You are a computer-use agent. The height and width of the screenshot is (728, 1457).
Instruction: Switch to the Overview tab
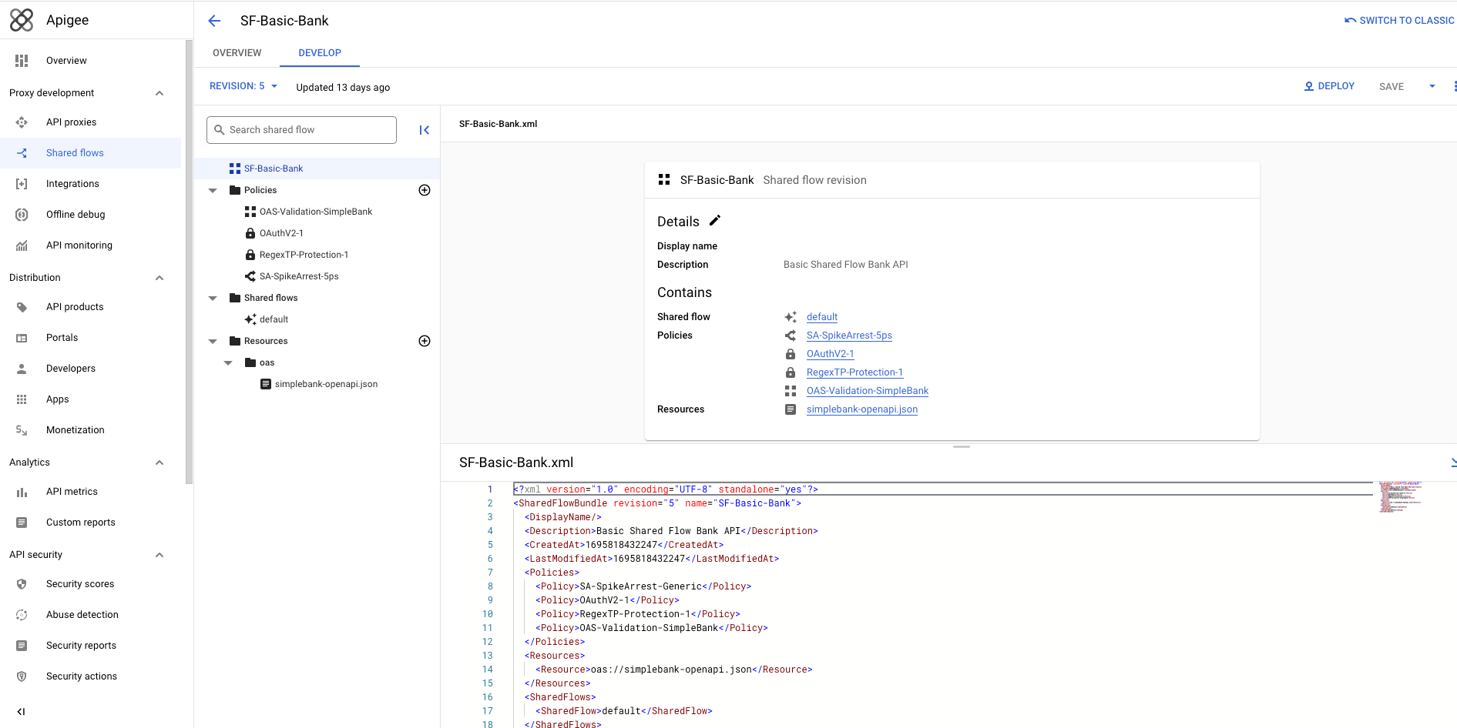pyautogui.click(x=237, y=53)
